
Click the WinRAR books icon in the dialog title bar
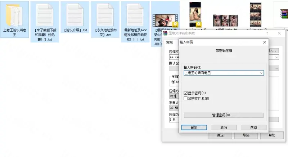[165, 33]
